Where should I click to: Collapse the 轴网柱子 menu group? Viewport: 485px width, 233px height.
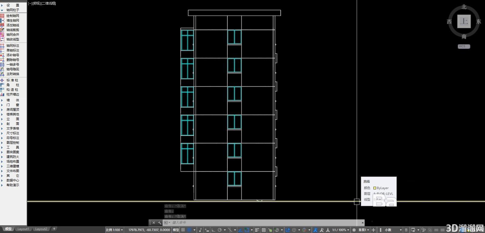[x=12, y=10]
